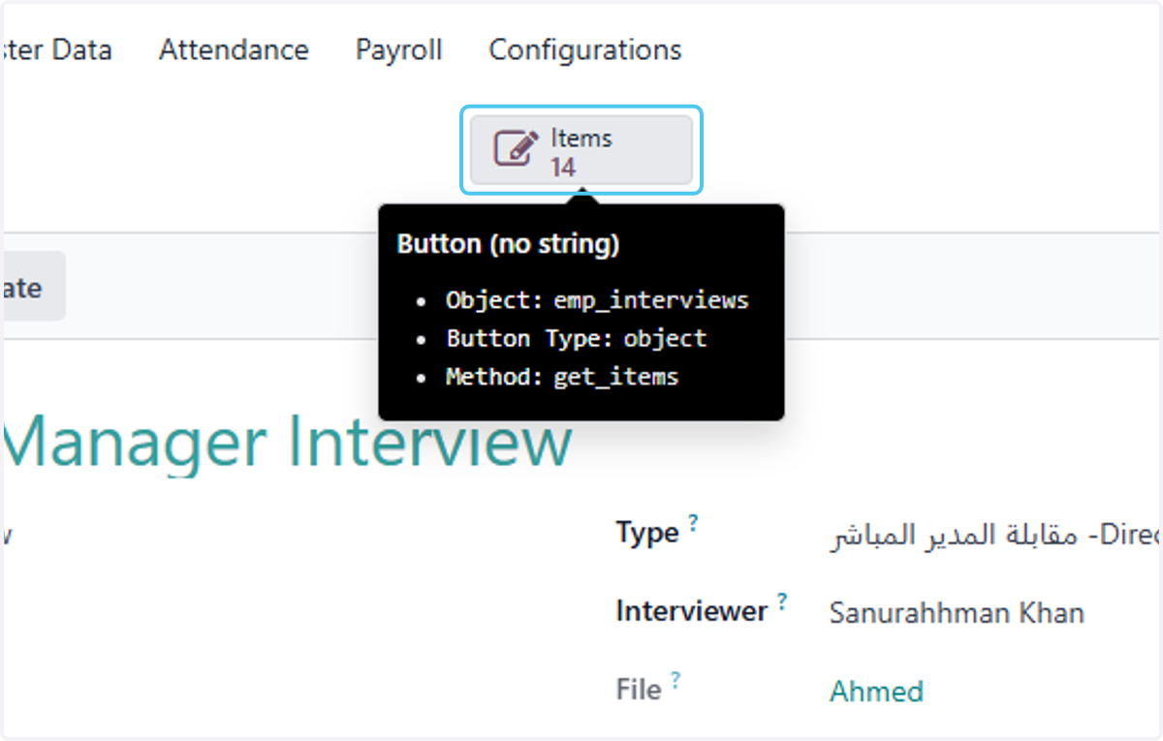Screen dimensions: 1163x741
Task: Open the Attendance menu
Action: point(234,49)
